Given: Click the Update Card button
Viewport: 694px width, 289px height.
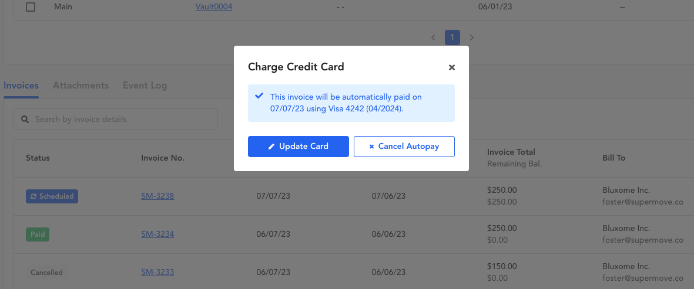Looking at the screenshot, I should point(299,147).
